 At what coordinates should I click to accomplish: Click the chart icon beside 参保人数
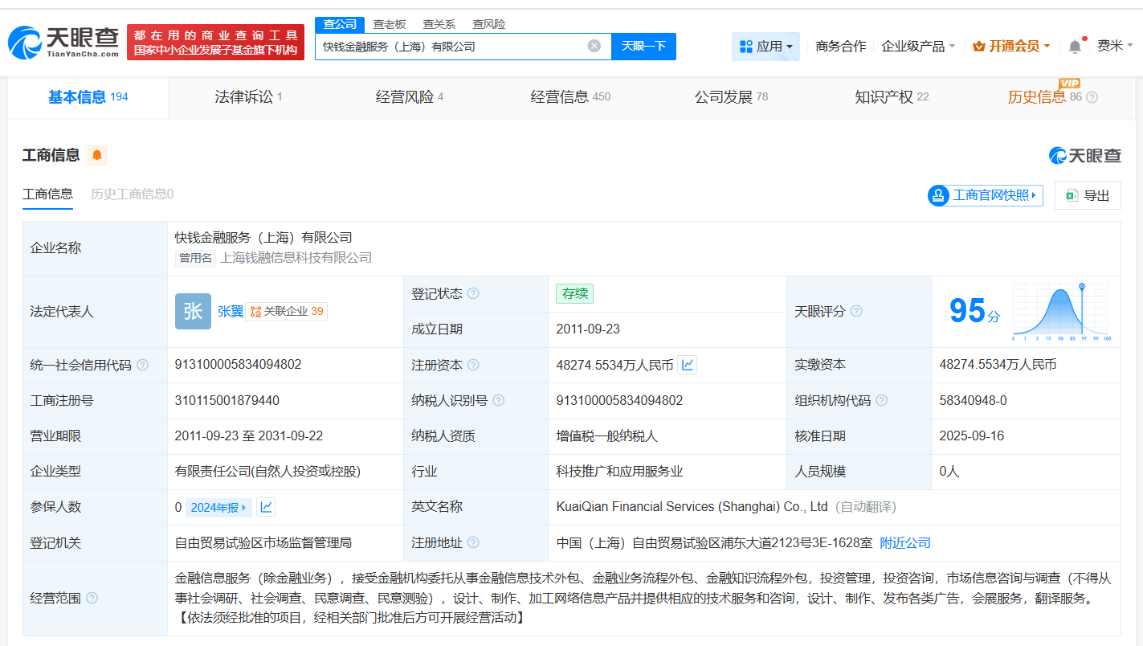click(x=265, y=506)
